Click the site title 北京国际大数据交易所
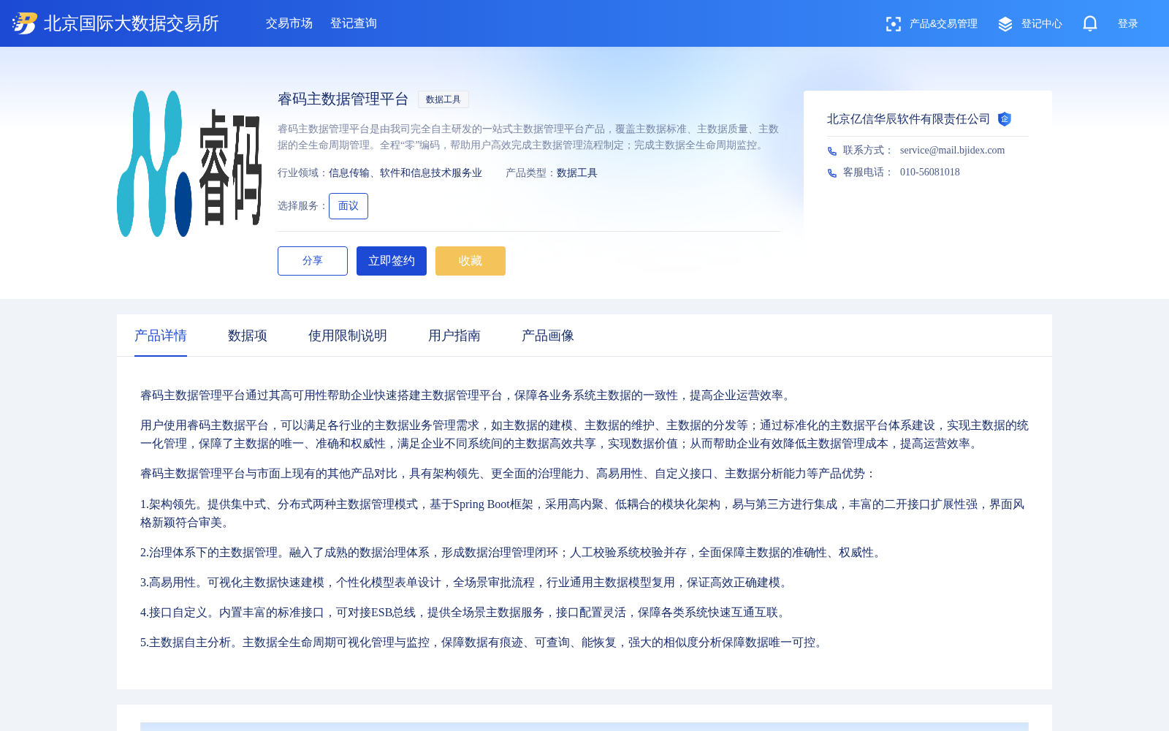This screenshot has height=731, width=1169. [132, 23]
